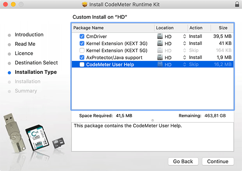
Task: Click the 41 KB size value
Action: [225, 43]
